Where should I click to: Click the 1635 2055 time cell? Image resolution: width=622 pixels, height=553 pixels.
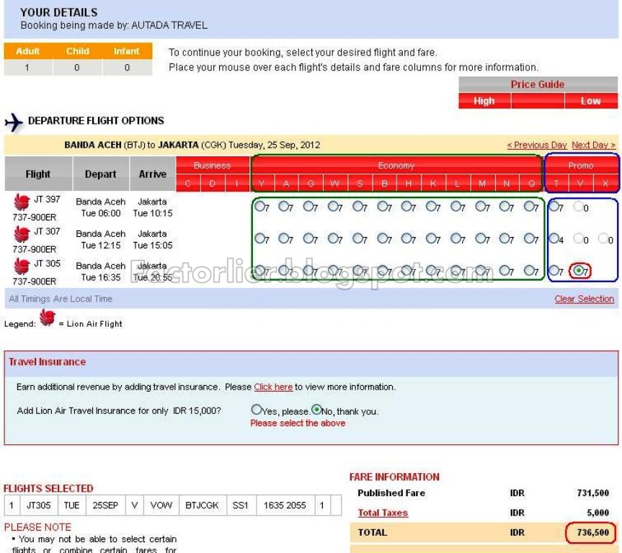coord(285,505)
